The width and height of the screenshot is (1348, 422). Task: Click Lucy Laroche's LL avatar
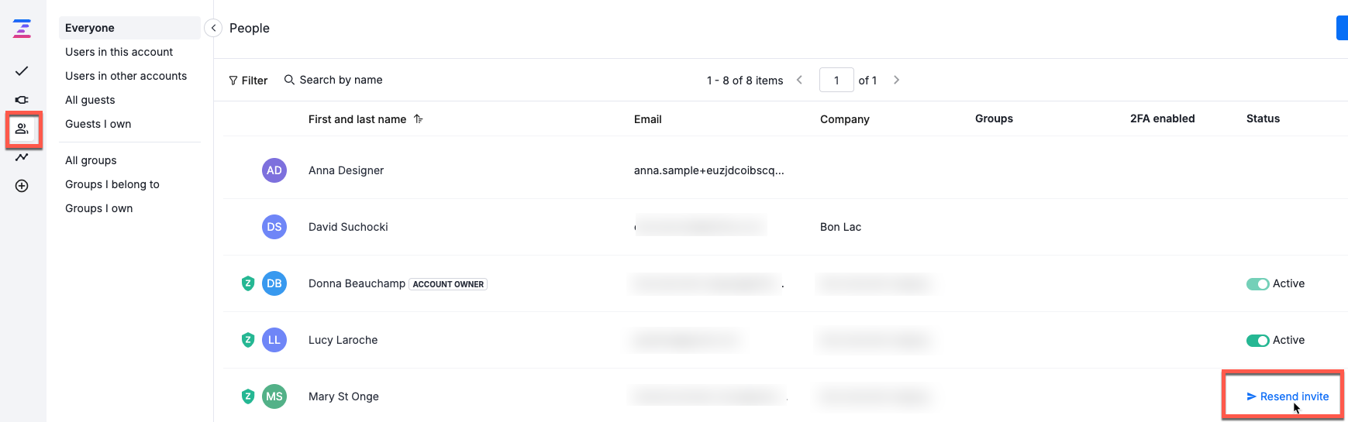coord(274,340)
